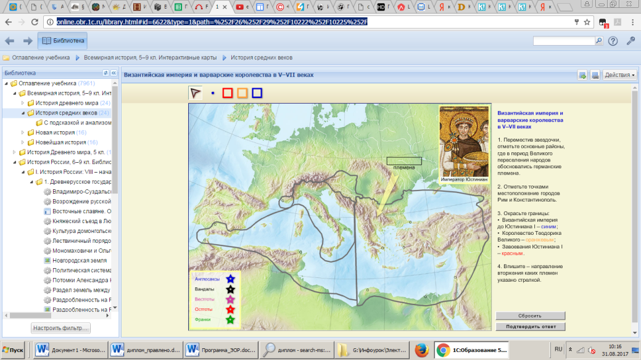
Task: Collapse the 1. Древнерусское государство node
Action: (31, 182)
